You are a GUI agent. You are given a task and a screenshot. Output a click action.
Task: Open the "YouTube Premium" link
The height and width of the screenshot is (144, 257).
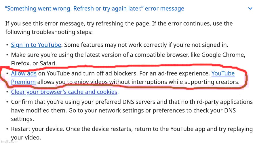point(223,73)
